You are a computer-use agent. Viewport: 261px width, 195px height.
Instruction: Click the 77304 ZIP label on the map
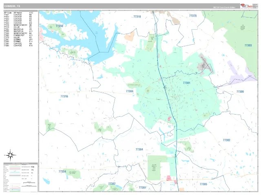tap(130, 91)
